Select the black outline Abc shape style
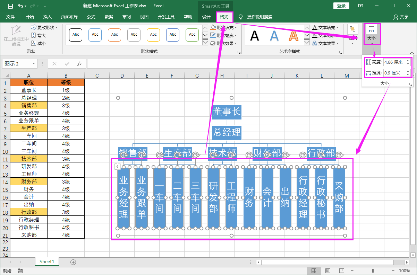 [x=76, y=35]
